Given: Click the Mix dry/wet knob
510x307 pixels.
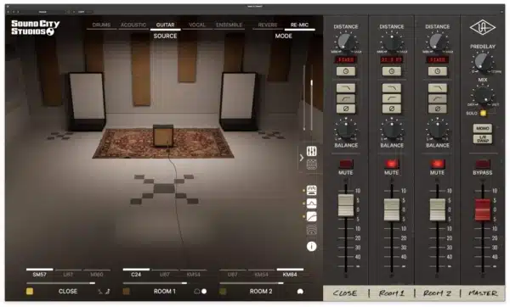Looking at the screenshot, I should (483, 96).
